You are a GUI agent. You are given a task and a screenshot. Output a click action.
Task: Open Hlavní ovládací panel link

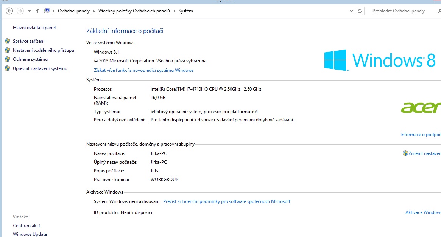(x=34, y=28)
